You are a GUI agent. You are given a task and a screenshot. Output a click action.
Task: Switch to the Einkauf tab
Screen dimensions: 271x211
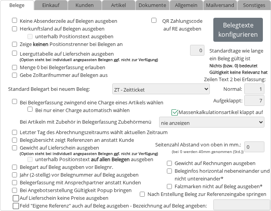pos(50,5)
